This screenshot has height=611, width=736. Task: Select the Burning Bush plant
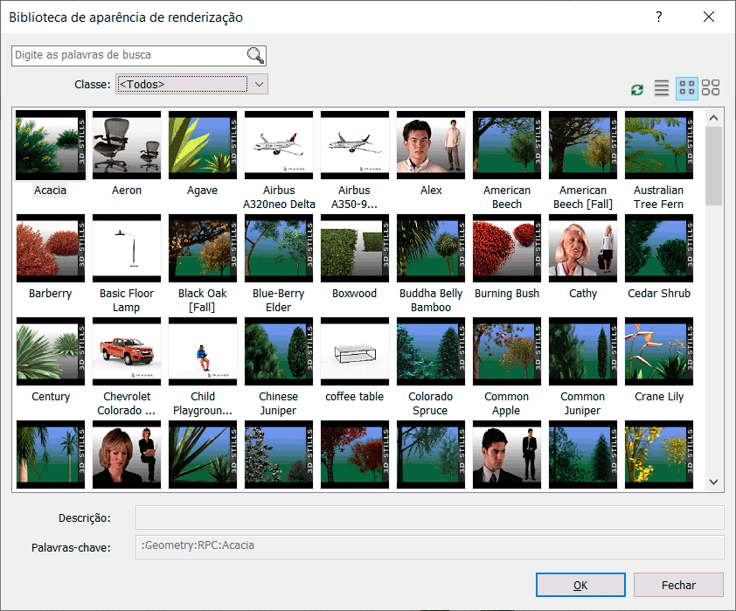tap(507, 248)
